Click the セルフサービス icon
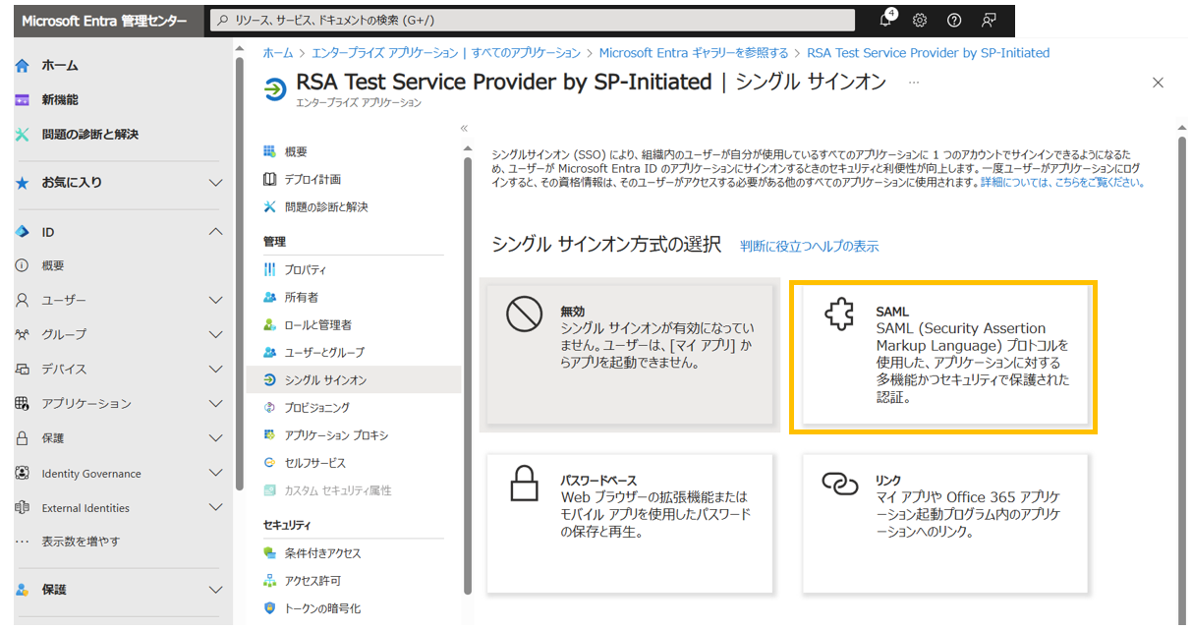 coord(270,463)
